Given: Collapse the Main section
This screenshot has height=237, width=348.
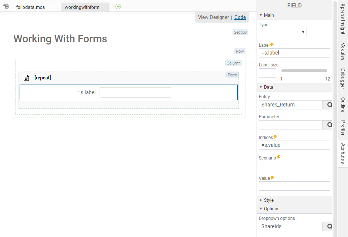Looking at the screenshot, I should [261, 15].
